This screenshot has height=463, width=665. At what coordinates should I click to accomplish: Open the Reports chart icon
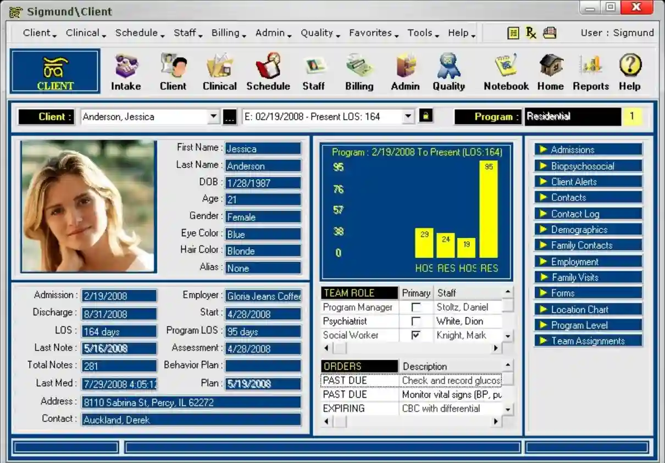[590, 70]
